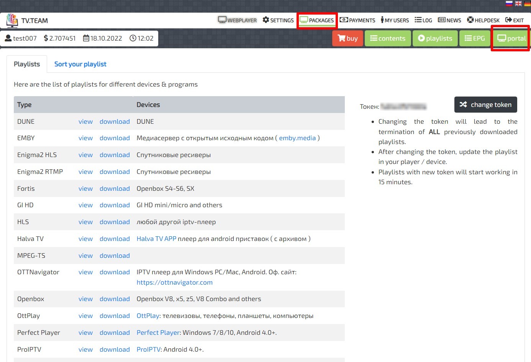Open the emby.media link
This screenshot has height=362, width=531.
(x=297, y=138)
